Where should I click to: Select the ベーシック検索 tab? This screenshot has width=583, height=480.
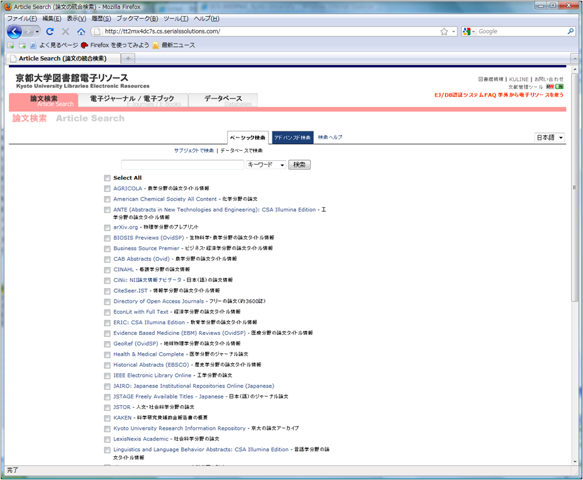tap(248, 138)
